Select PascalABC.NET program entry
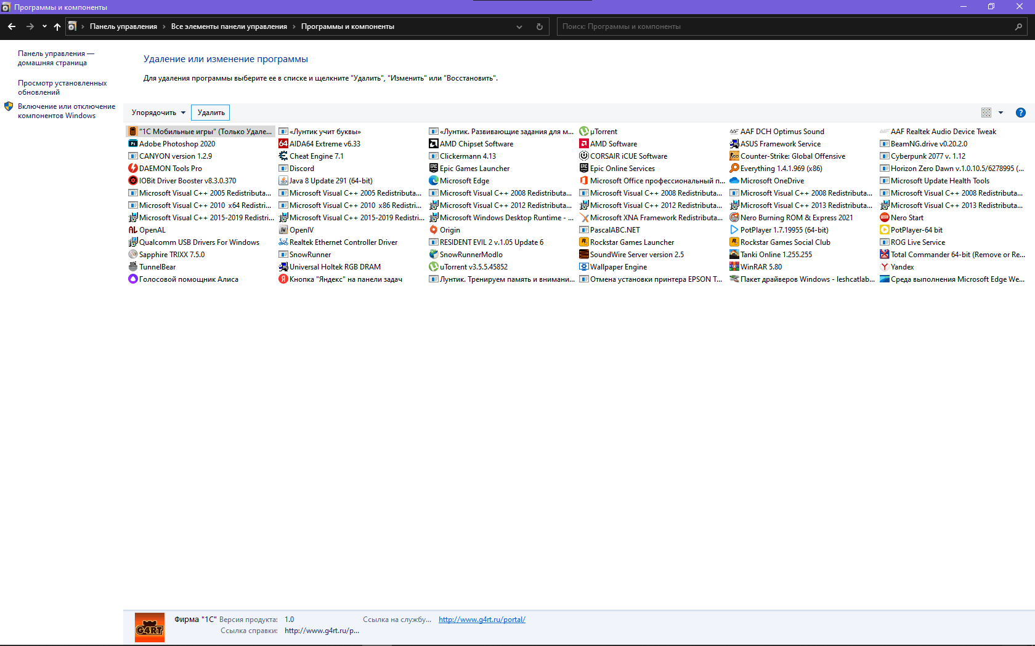The image size is (1035, 646). pos(609,230)
